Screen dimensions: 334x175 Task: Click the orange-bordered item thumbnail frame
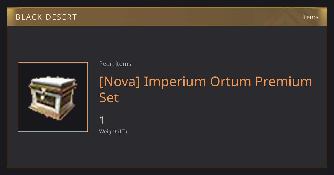[53, 97]
